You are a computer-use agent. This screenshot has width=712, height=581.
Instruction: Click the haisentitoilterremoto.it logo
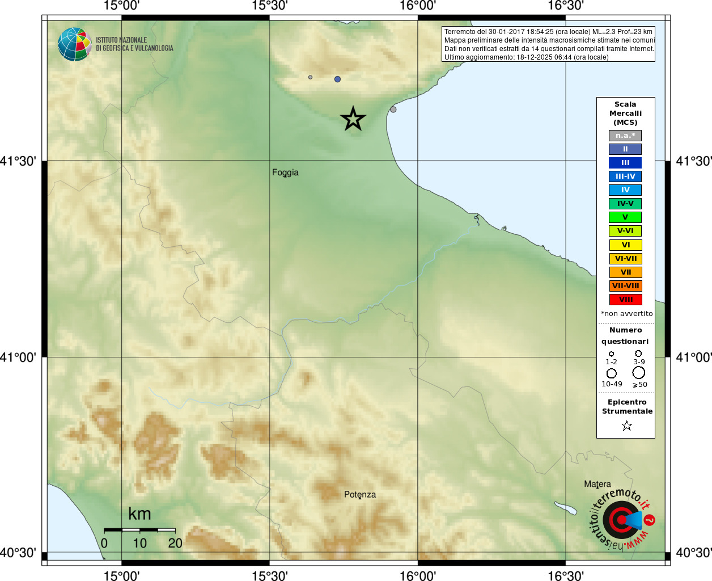pyautogui.click(x=622, y=519)
